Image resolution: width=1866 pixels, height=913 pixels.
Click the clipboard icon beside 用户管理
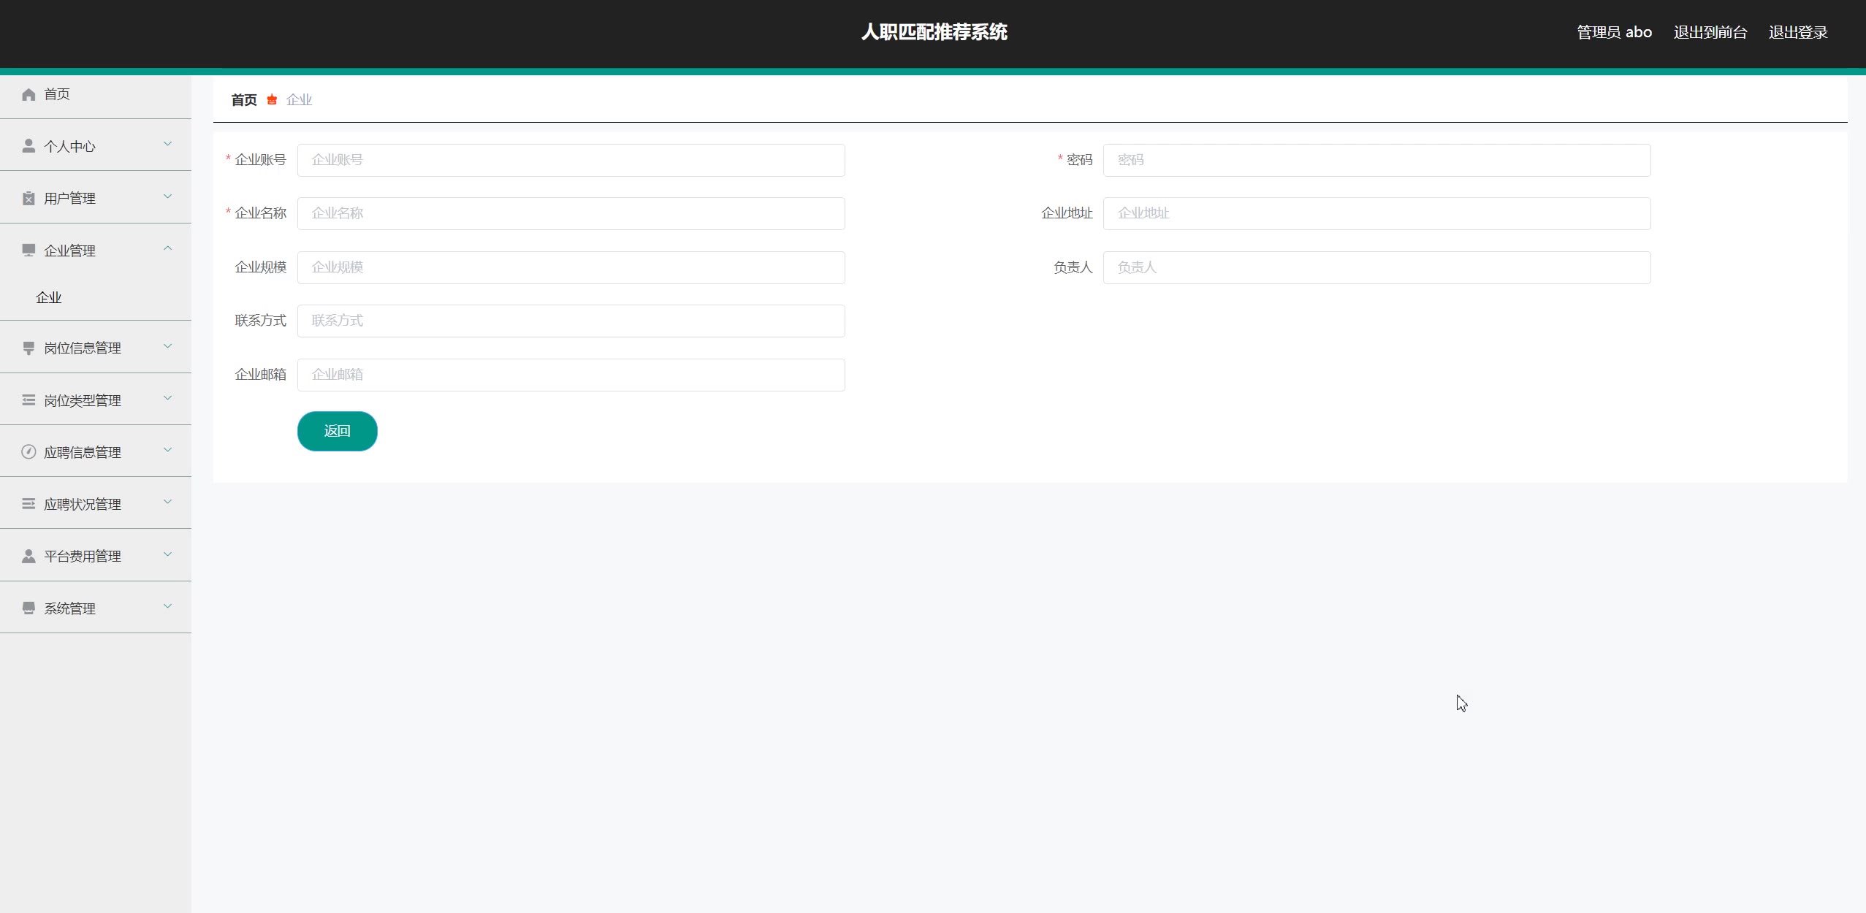click(28, 198)
